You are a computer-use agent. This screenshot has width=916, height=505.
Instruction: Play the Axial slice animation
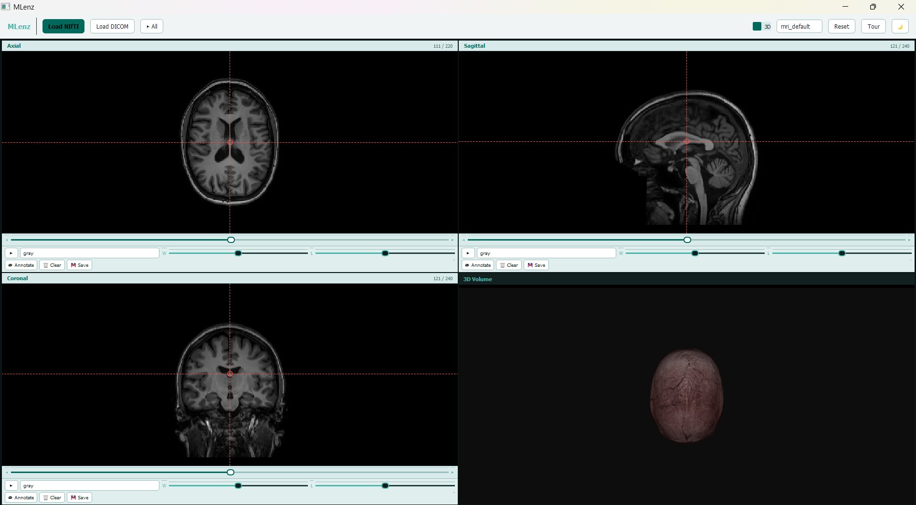pos(11,253)
